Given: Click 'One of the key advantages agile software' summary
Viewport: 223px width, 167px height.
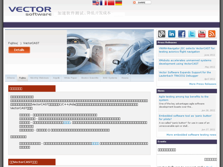Looking at the screenshot, I should (x=182, y=105).
